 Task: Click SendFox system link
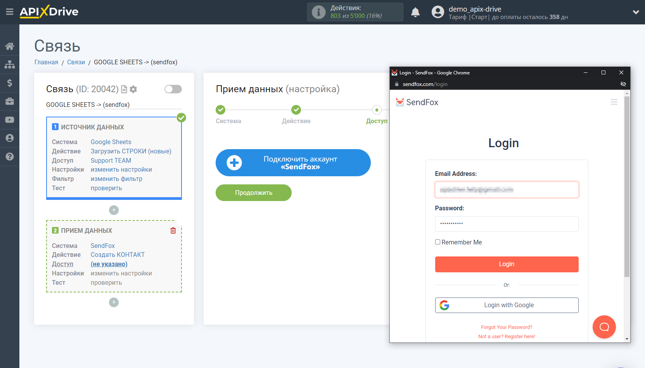point(103,246)
